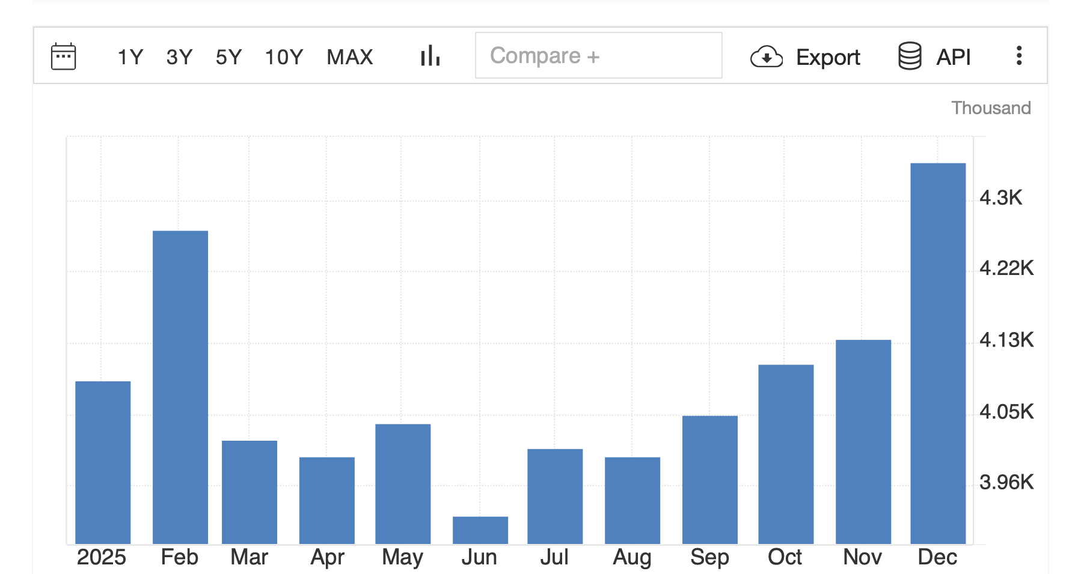Select the January 2025 bar
This screenshot has height=574, width=1081.
(103, 462)
